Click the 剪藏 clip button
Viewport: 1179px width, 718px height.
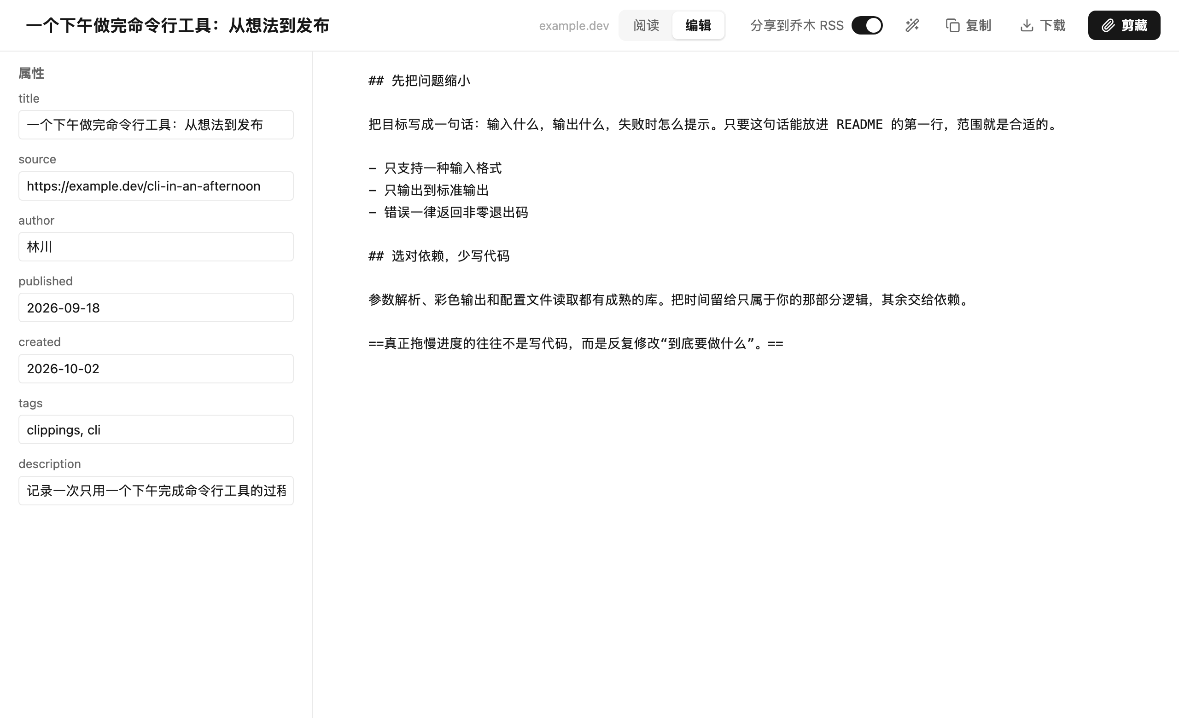tap(1124, 25)
